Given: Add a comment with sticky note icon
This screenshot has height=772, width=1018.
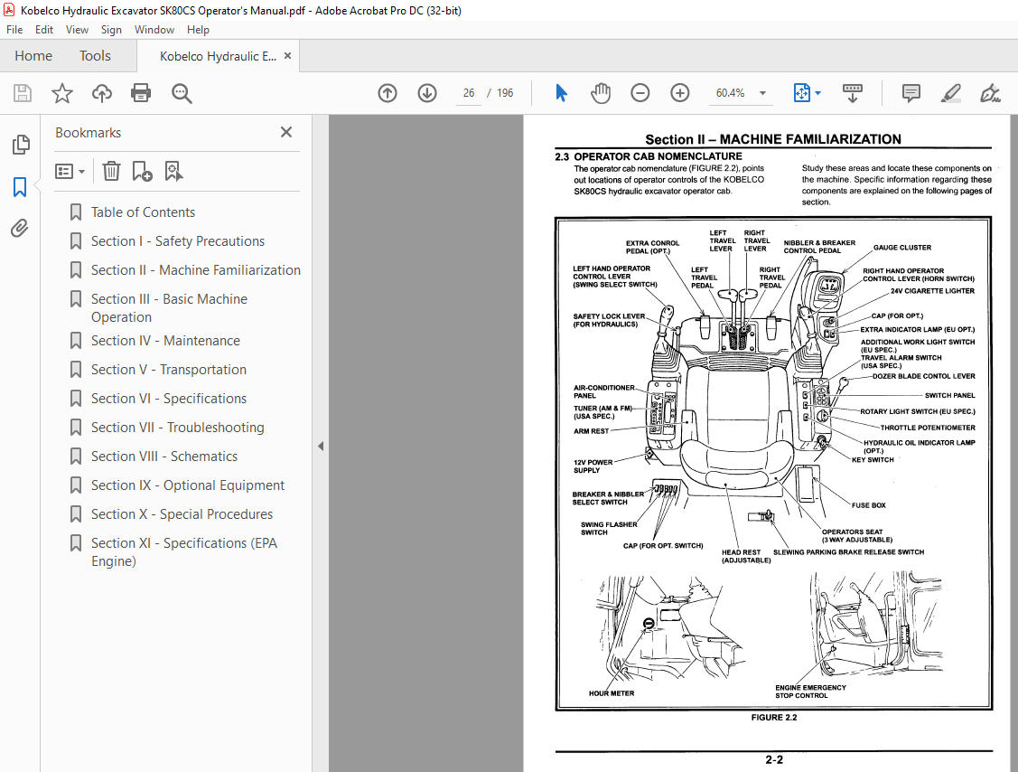Looking at the screenshot, I should (911, 93).
